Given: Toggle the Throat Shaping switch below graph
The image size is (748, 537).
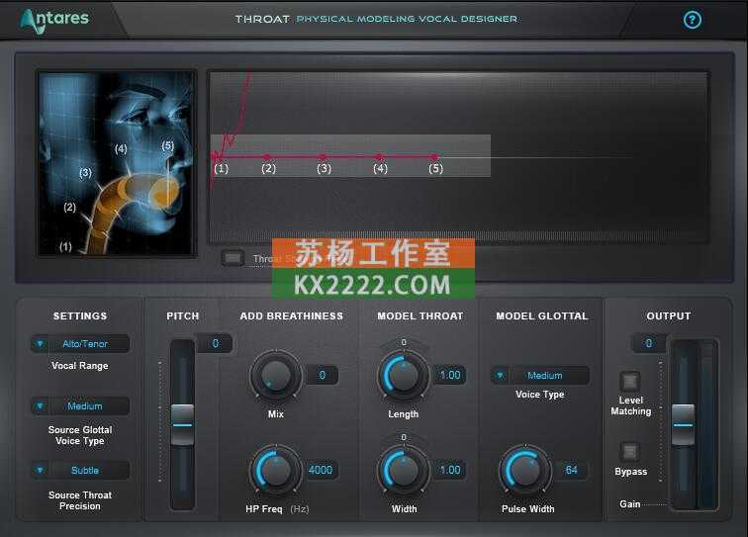Looking at the screenshot, I should [x=233, y=258].
